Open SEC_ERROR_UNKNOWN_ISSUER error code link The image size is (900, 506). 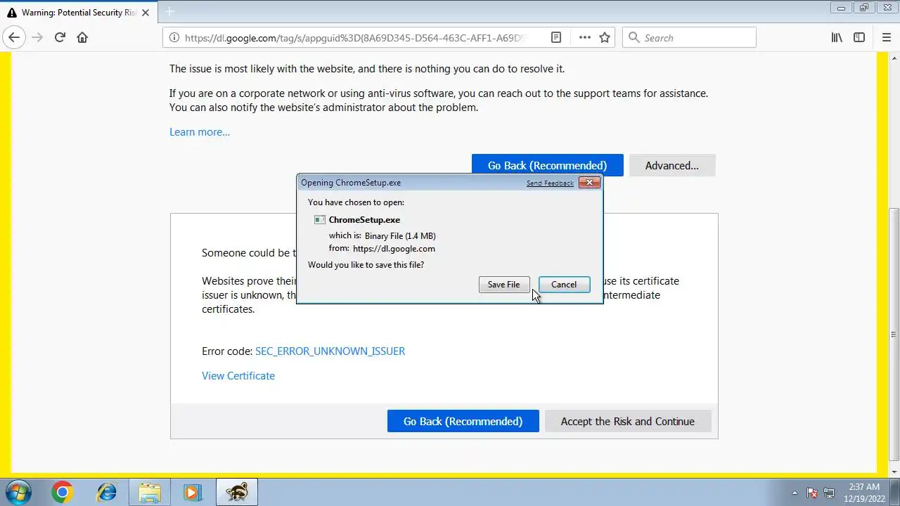pyautogui.click(x=330, y=351)
